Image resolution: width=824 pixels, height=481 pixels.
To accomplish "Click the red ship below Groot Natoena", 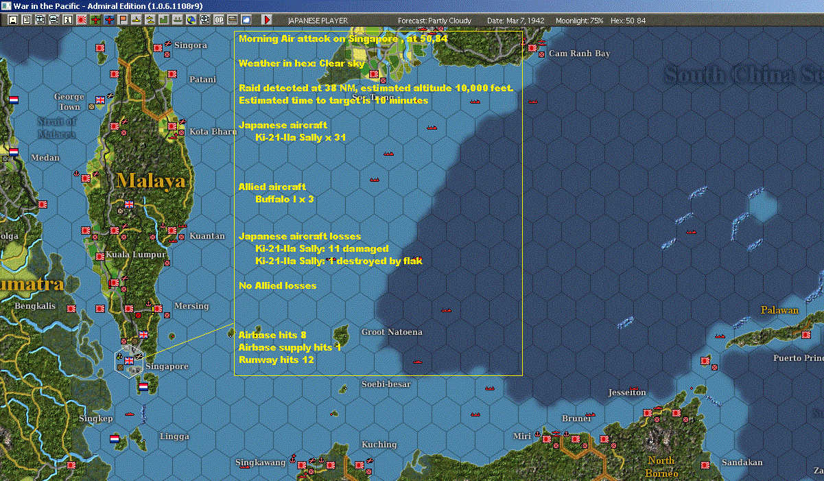I will point(418,361).
